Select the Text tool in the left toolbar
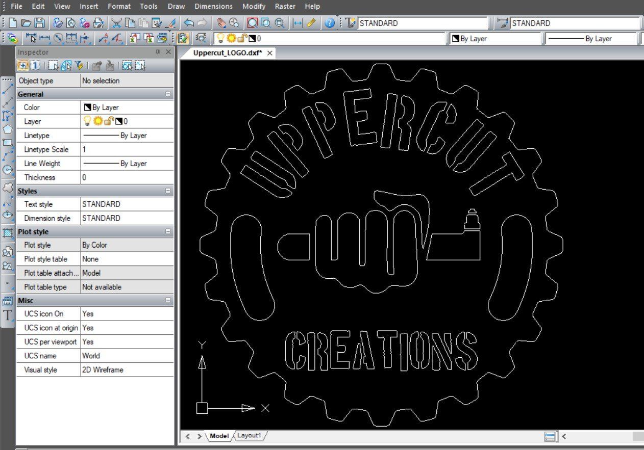The image size is (644, 450). click(8, 315)
